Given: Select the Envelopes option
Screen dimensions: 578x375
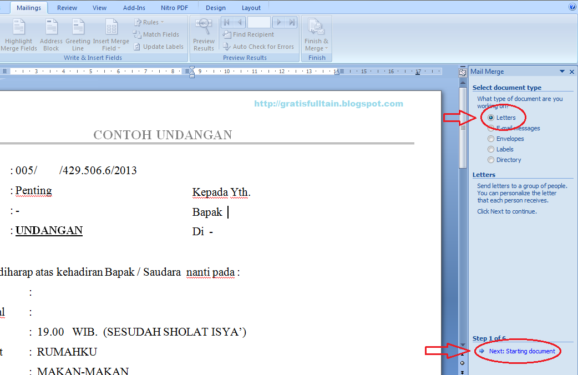Looking at the screenshot, I should tap(505, 139).
